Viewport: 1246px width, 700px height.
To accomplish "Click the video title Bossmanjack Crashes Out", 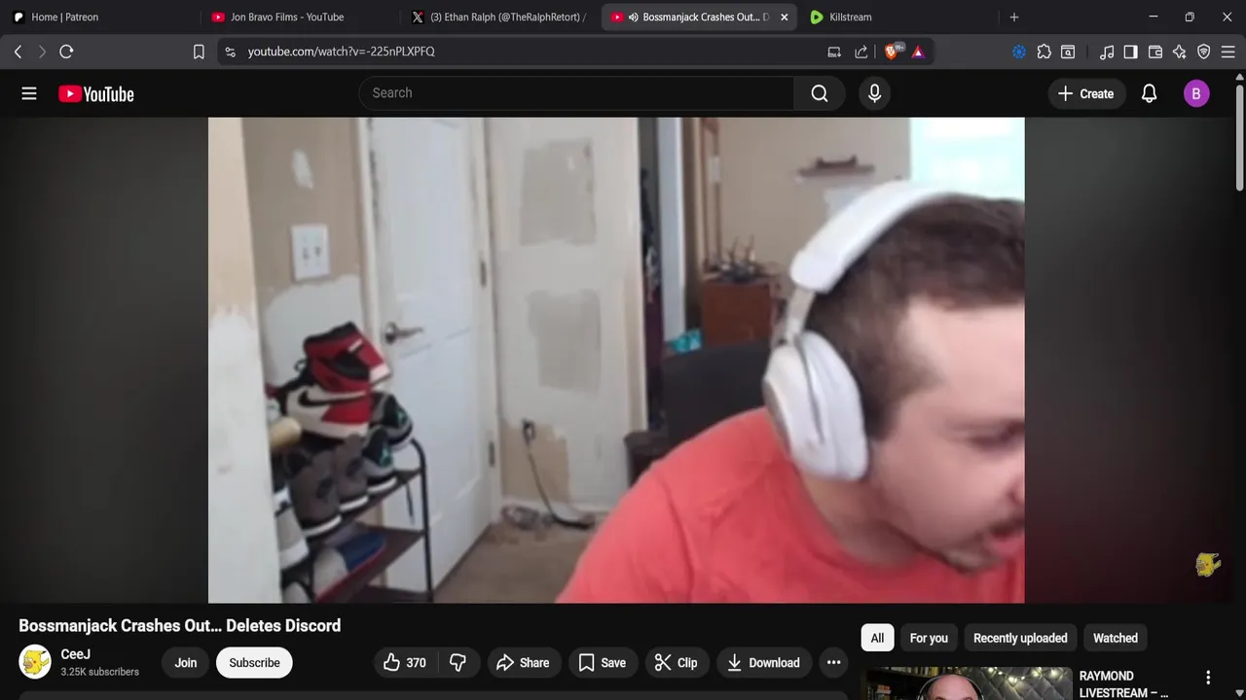I will 180,625.
